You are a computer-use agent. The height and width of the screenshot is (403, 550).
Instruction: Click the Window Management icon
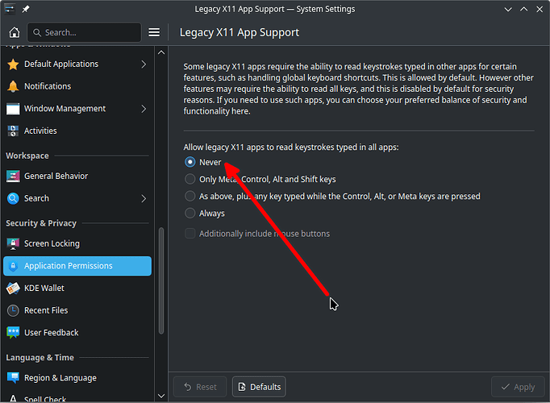point(13,109)
